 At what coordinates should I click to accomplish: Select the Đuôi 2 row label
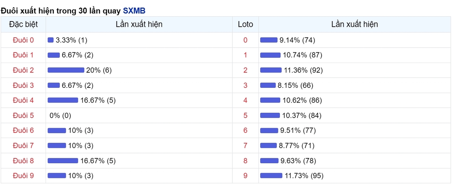tap(23, 70)
